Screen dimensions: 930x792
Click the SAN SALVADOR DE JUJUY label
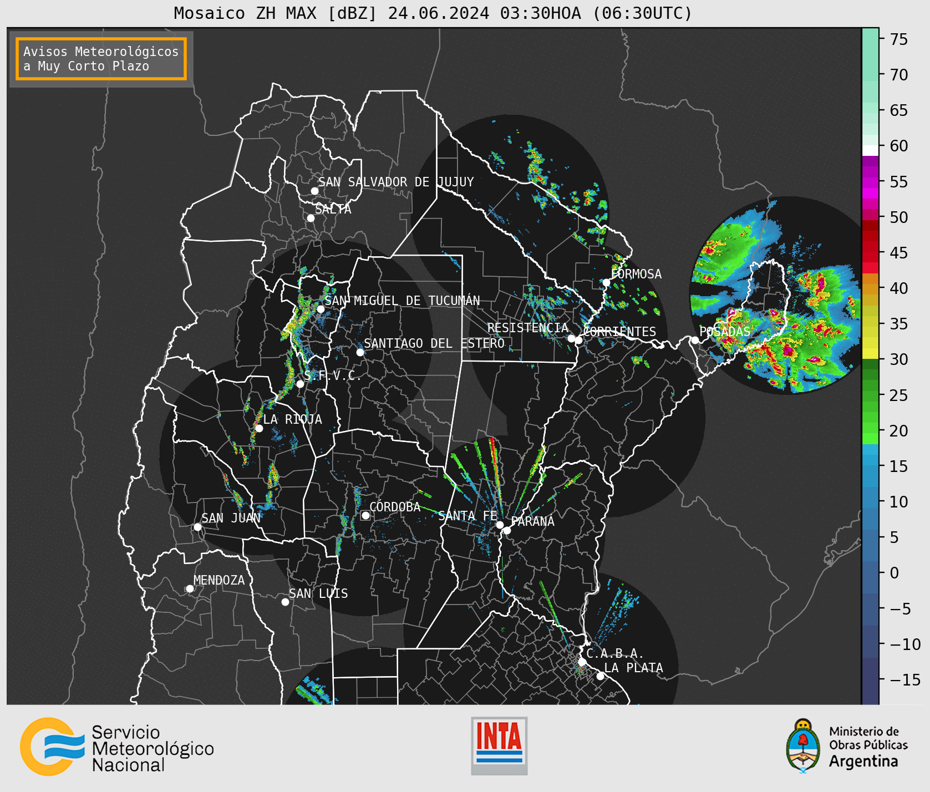tap(396, 182)
